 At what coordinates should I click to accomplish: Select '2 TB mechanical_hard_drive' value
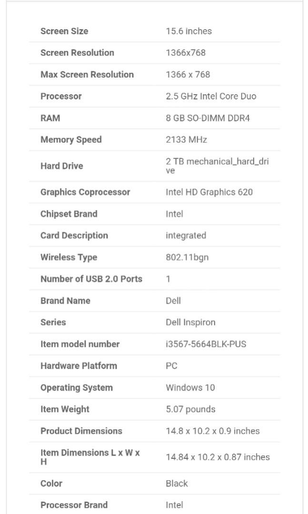point(217,166)
